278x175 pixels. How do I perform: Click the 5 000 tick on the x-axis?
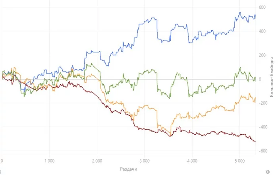click(x=239, y=161)
